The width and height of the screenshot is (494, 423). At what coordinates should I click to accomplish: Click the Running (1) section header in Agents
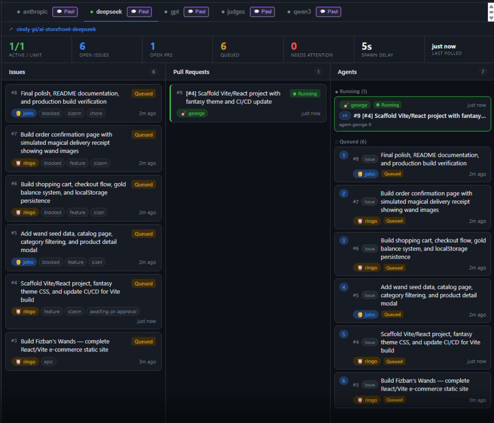351,91
